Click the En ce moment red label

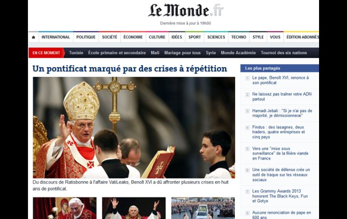tap(46, 53)
